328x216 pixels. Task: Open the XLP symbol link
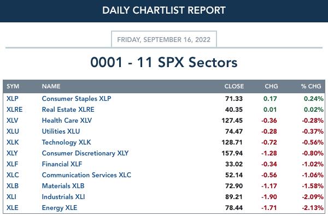pyautogui.click(x=13, y=99)
